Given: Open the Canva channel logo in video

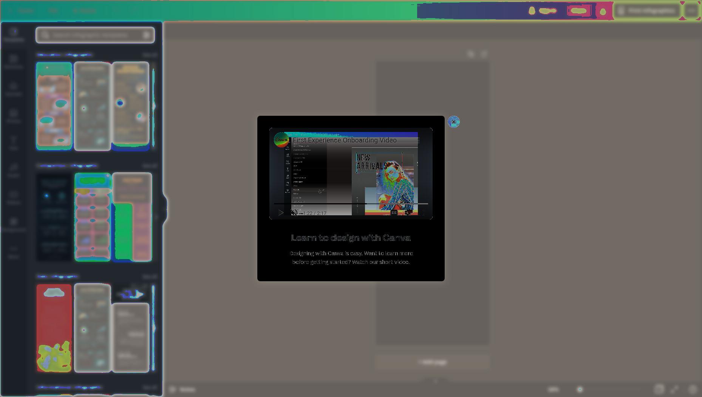Looking at the screenshot, I should click(x=281, y=140).
